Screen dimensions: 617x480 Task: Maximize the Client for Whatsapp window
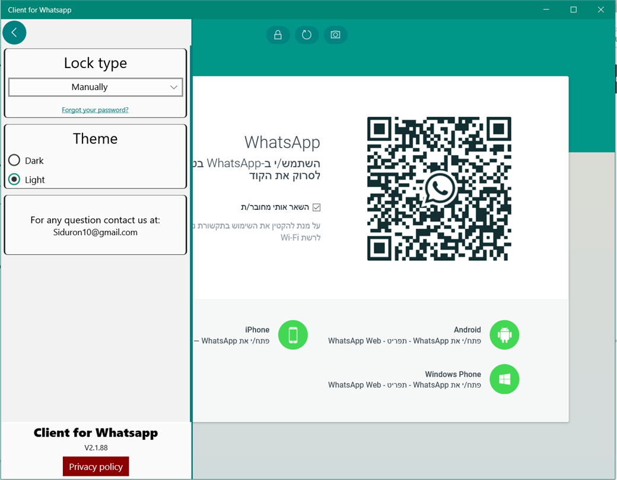coord(574,9)
